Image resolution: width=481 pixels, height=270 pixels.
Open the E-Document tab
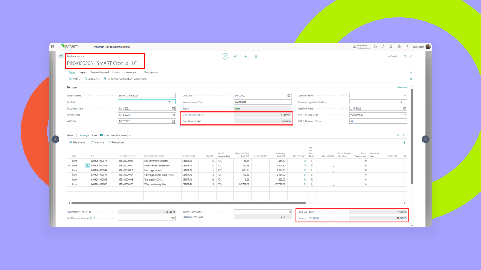pyautogui.click(x=130, y=72)
